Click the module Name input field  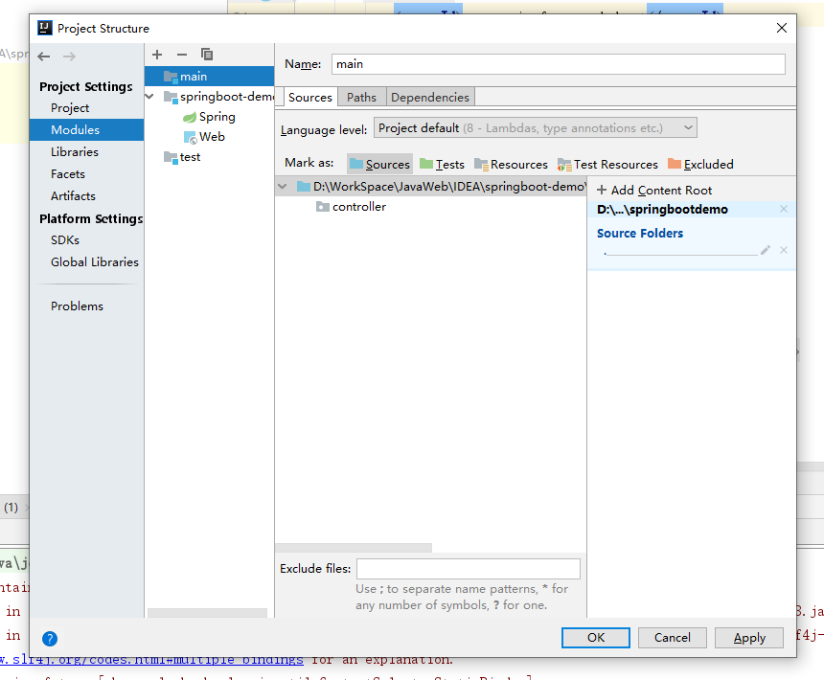tap(558, 64)
